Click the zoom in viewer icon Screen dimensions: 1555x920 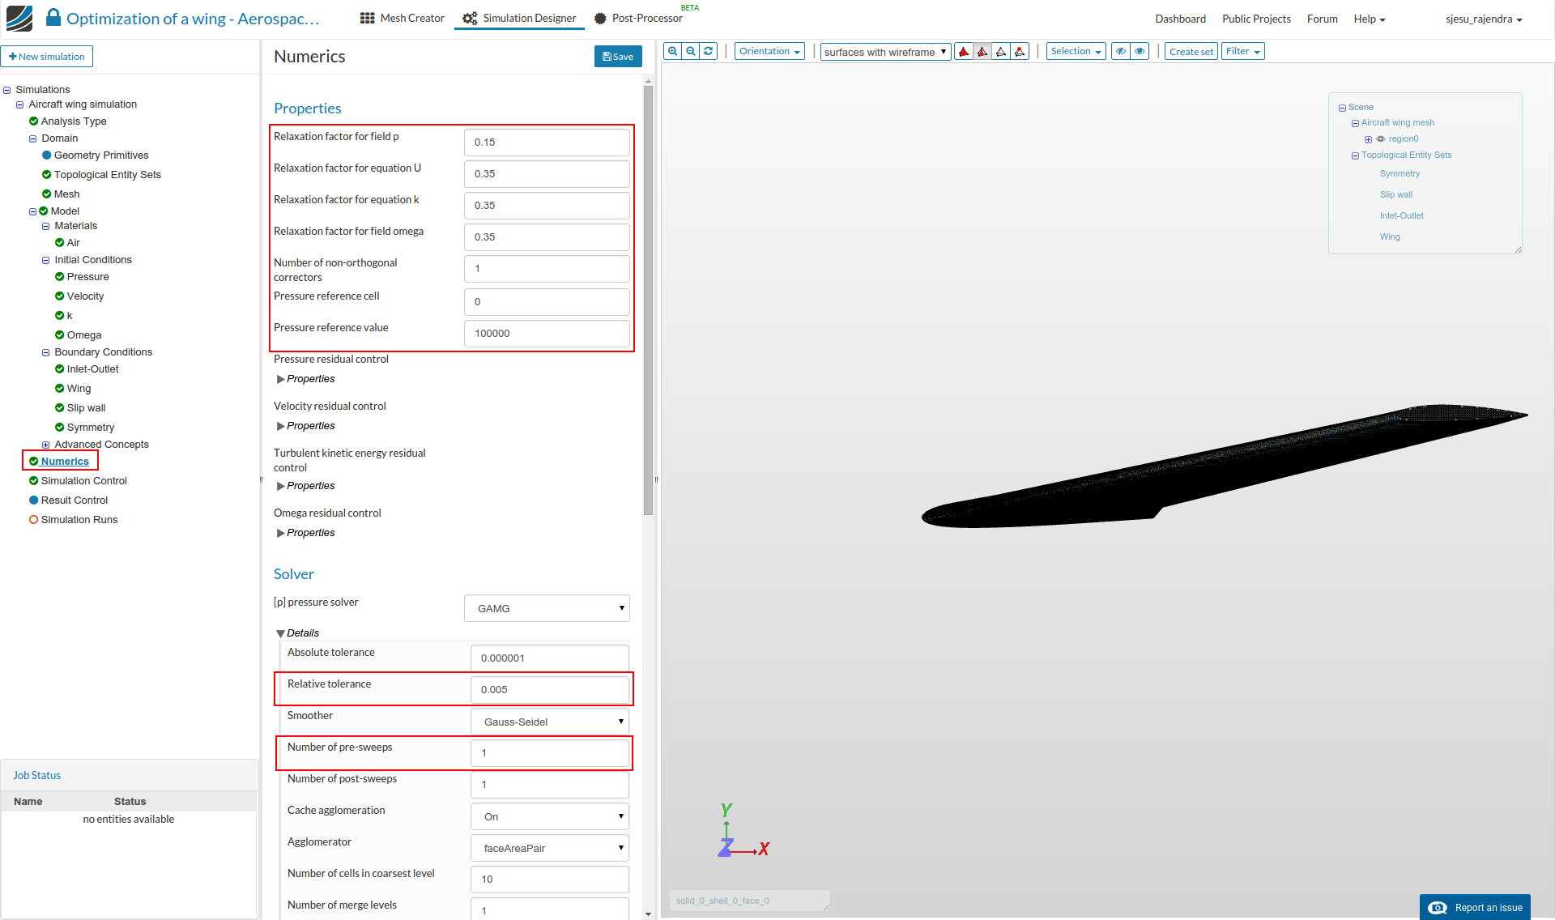(672, 51)
